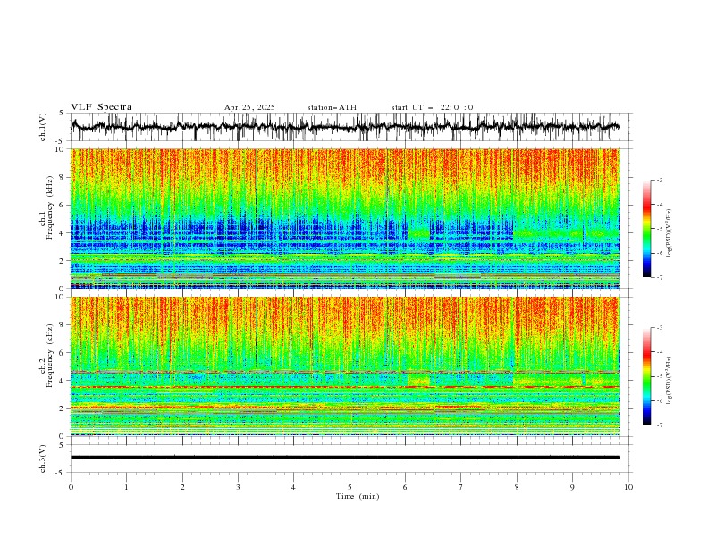Click the flat ch.3 voltage trace
The width and height of the screenshot is (708, 547).
344,458
